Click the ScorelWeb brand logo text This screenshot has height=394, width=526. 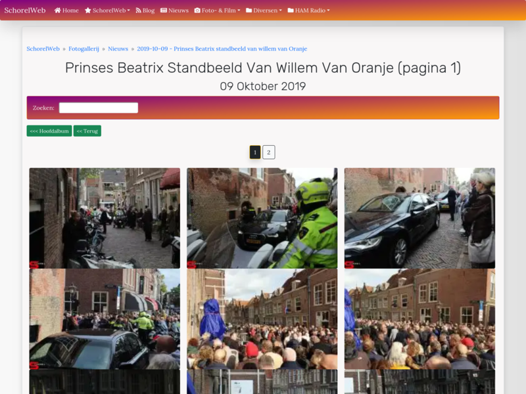[x=25, y=11]
